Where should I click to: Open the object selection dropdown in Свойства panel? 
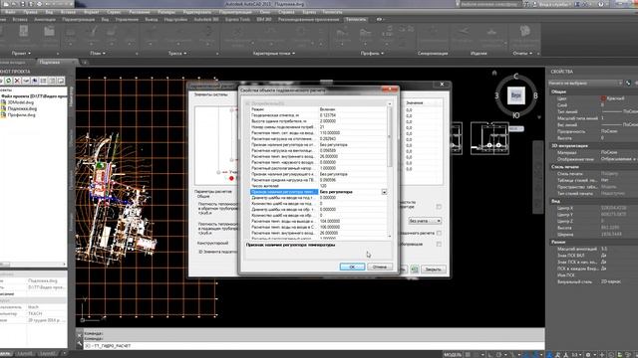pos(586,83)
